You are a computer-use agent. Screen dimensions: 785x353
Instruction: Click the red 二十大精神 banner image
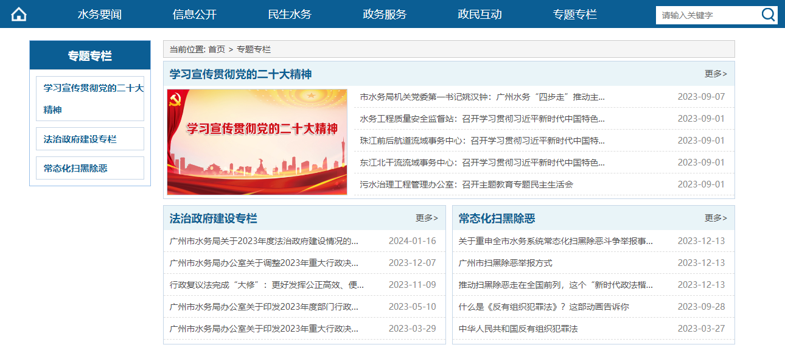257,142
